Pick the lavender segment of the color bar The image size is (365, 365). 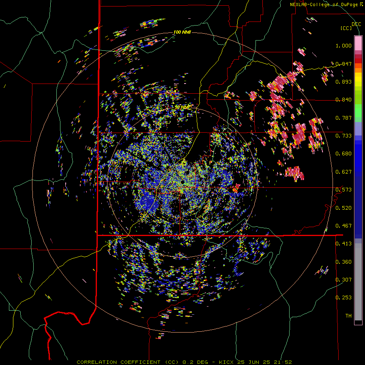tap(358, 129)
